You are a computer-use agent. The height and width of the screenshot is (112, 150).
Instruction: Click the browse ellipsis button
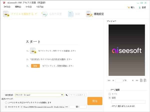pos(67,107)
